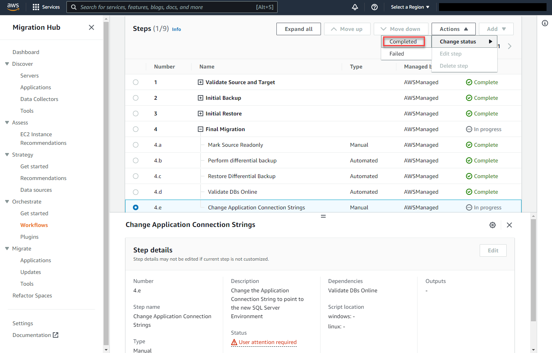The width and height of the screenshot is (552, 353).
Task: Click the User attention required warning icon
Action: click(x=234, y=342)
